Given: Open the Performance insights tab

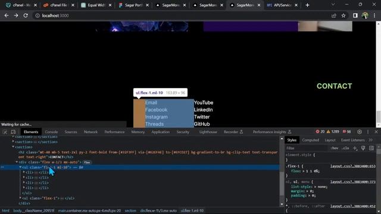Looking at the screenshot, I should [271, 132].
